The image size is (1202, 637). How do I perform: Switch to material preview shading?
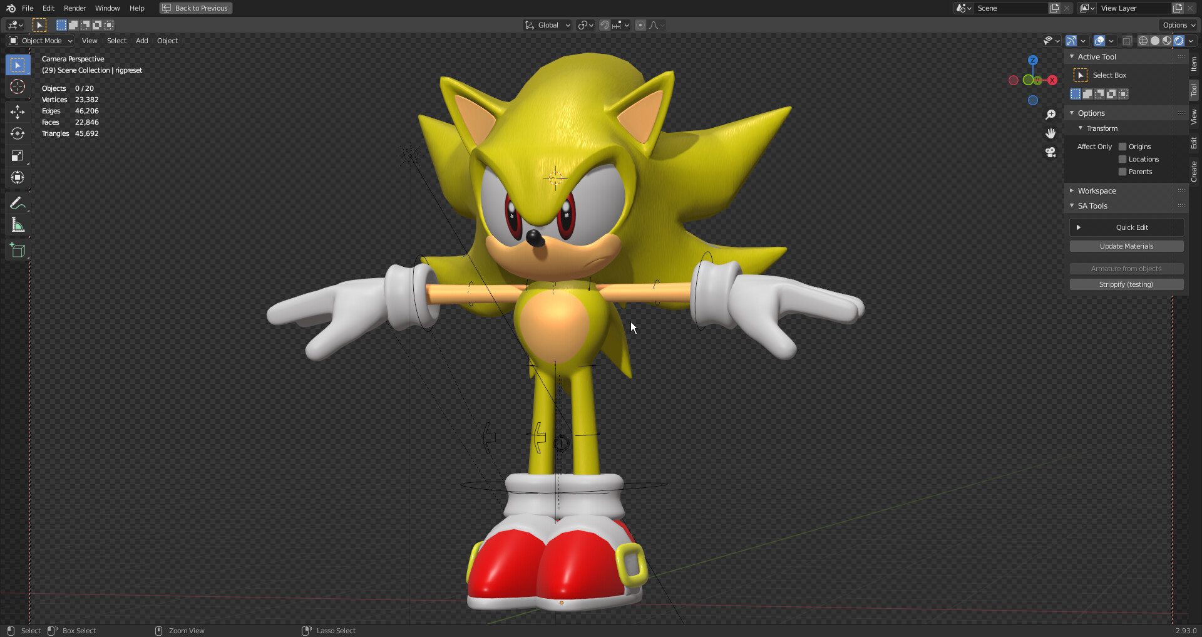[x=1167, y=41]
